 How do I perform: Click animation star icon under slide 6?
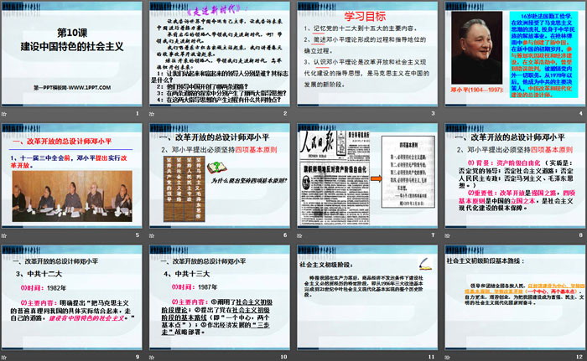coord(152,235)
